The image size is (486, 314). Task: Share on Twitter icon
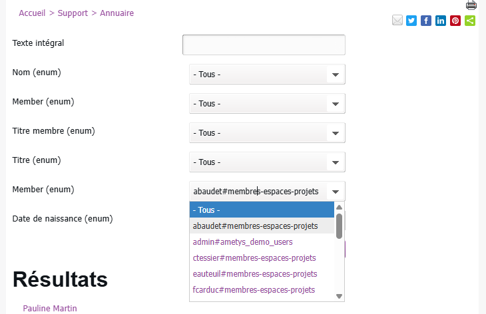pos(411,21)
